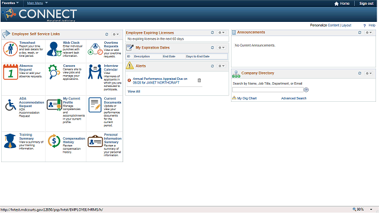Open the Main Menu dropdown
Image resolution: width=379 pixels, height=213 pixels.
click(37, 3)
